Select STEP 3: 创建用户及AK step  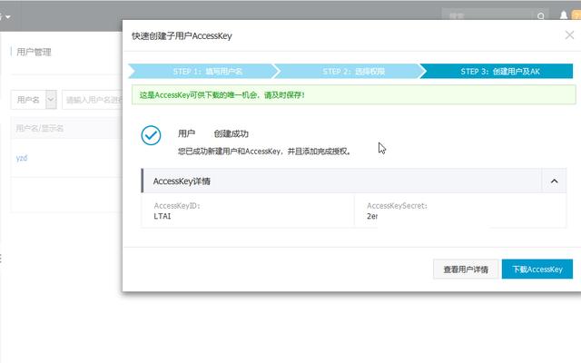(500, 71)
